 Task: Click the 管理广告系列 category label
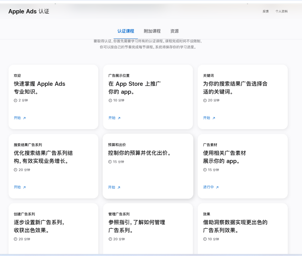119,214
